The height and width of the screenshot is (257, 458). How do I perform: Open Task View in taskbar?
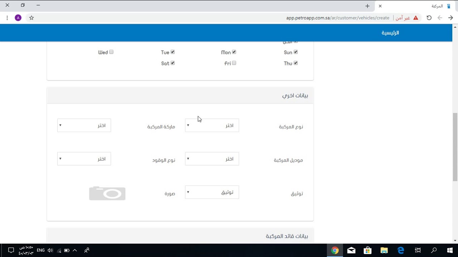click(x=417, y=250)
